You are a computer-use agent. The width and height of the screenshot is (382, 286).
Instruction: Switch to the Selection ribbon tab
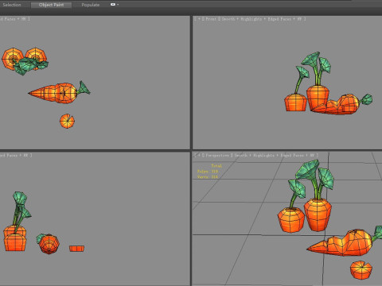click(12, 5)
